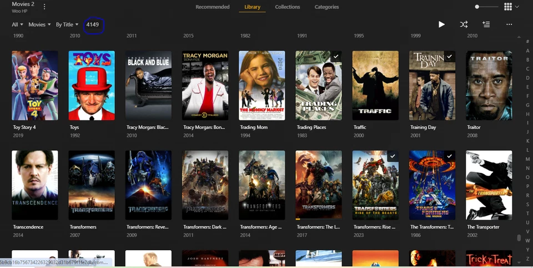Jump to letter H in the index
Image resolution: width=533 pixels, height=268 pixels.
coord(527,114)
